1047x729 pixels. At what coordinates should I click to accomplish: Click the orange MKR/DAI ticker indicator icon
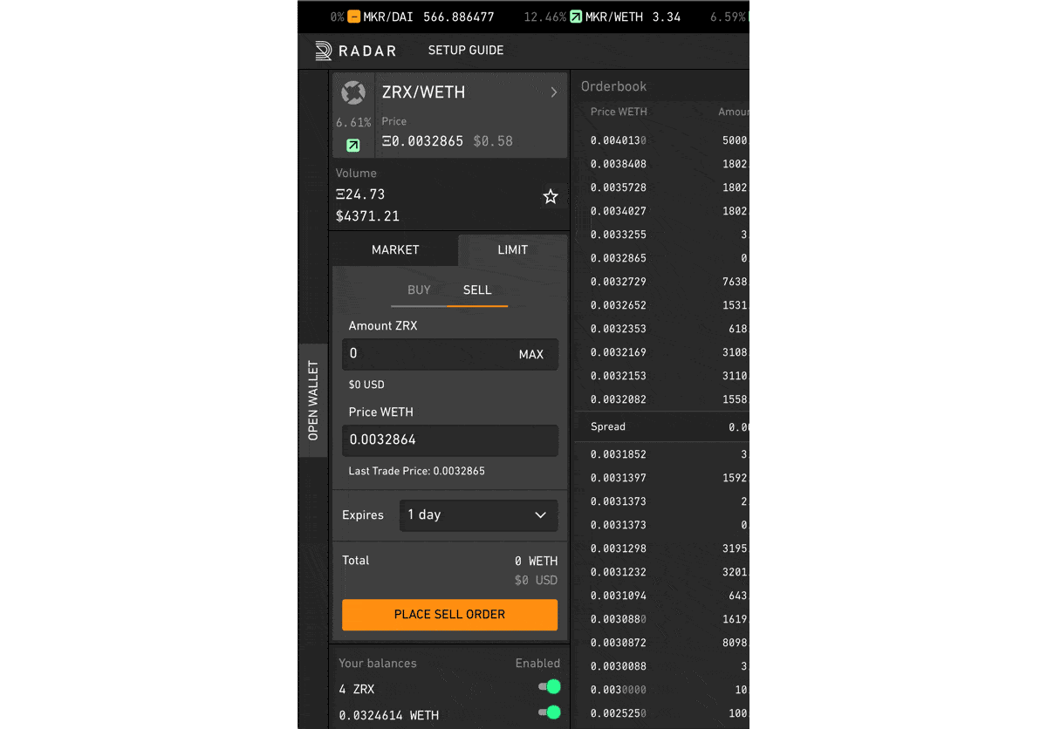point(353,17)
